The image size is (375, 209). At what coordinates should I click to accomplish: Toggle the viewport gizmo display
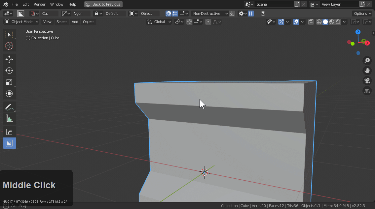pos(281,22)
